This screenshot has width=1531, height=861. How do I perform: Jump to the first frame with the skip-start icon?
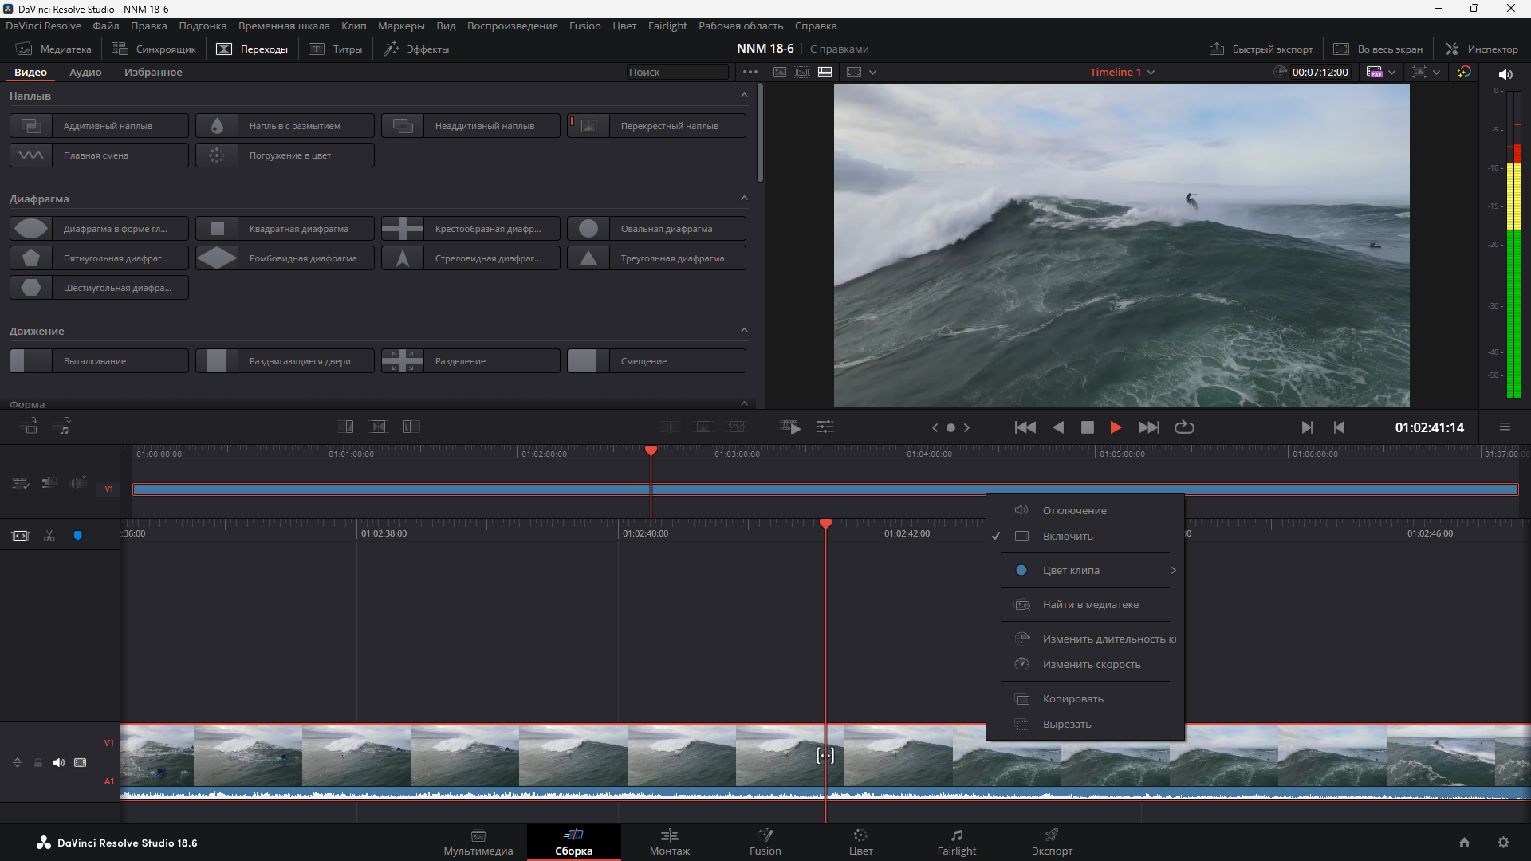[1025, 427]
